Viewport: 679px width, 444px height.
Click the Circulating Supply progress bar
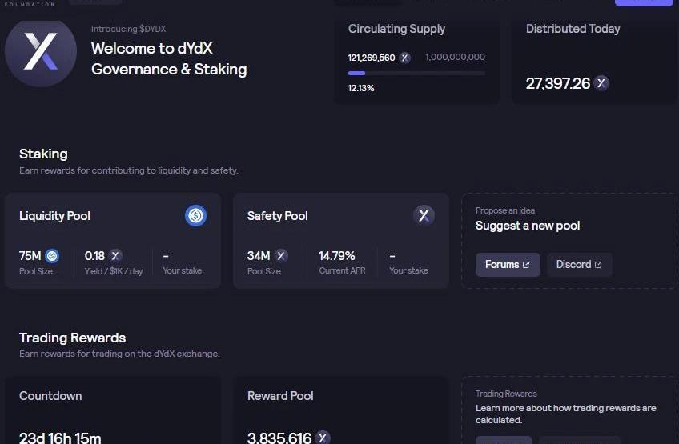pos(416,73)
